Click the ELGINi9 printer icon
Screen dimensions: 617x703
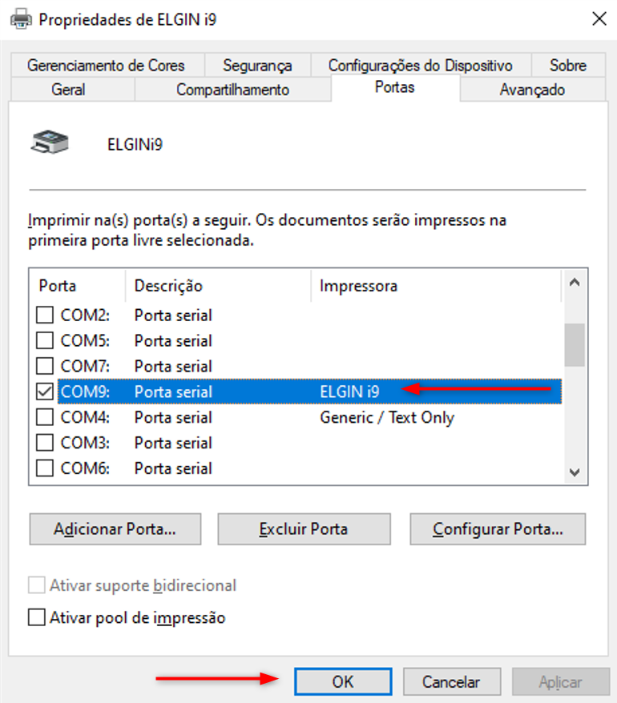pos(50,143)
